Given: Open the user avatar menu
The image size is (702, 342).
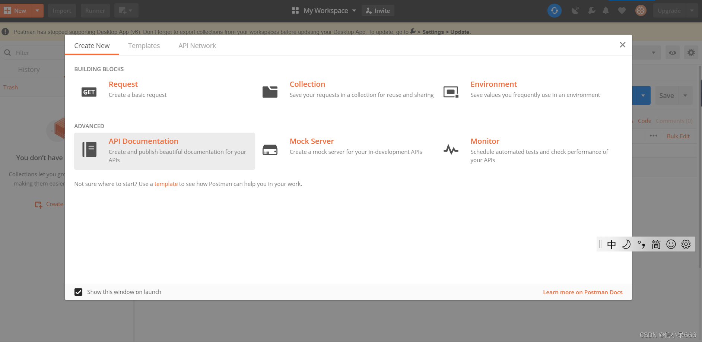Looking at the screenshot, I should [x=641, y=10].
